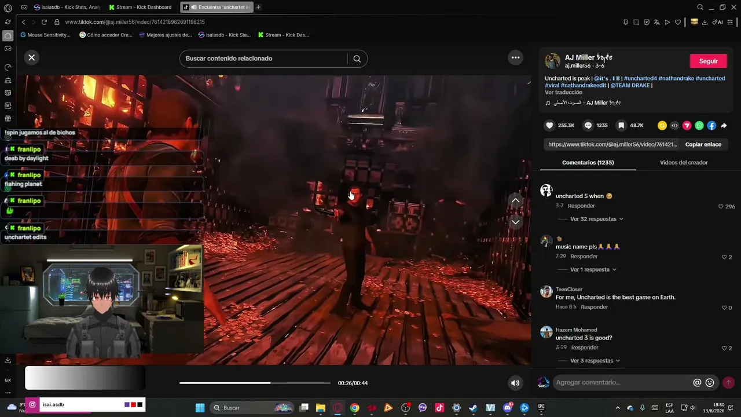The width and height of the screenshot is (741, 417).
Task: Close the TikTok video viewer
Action: [x=32, y=57]
